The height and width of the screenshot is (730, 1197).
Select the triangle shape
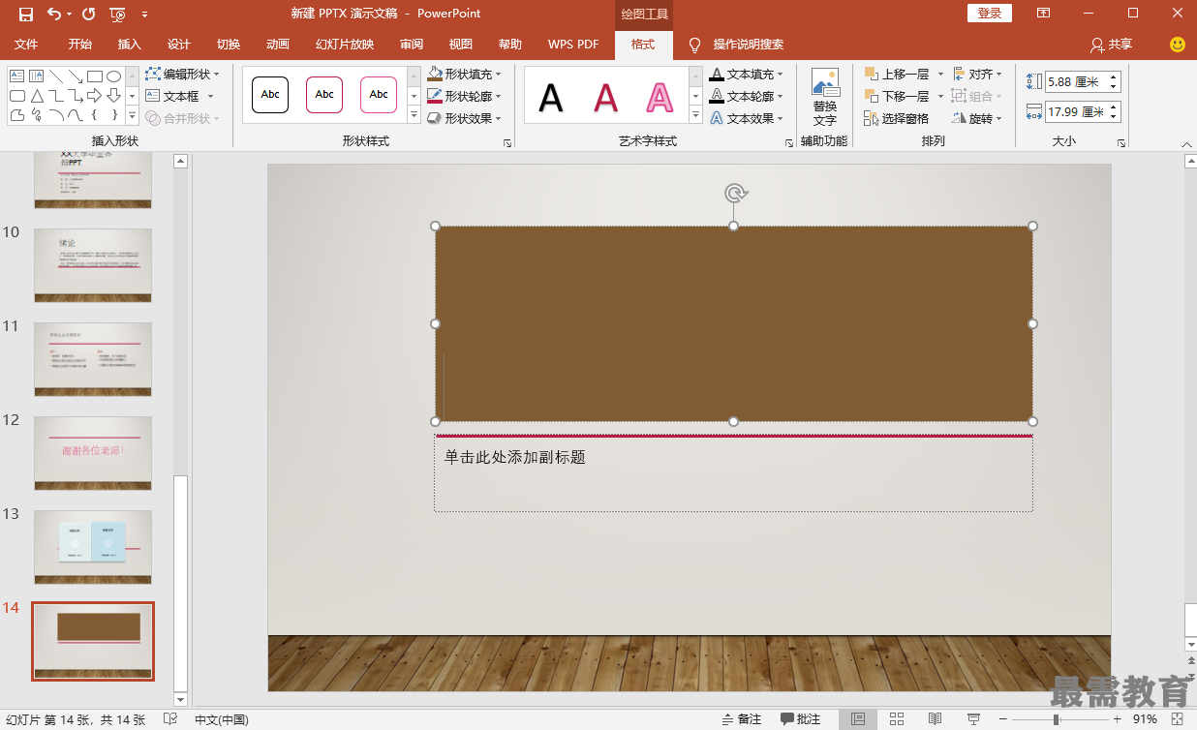pos(37,96)
